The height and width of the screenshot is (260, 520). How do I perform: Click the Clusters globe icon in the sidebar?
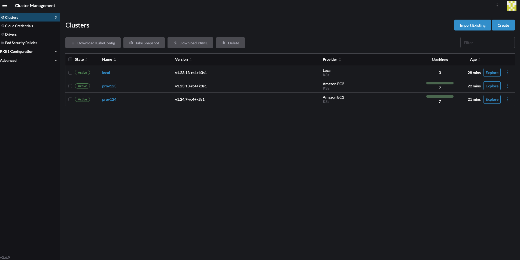click(2, 17)
